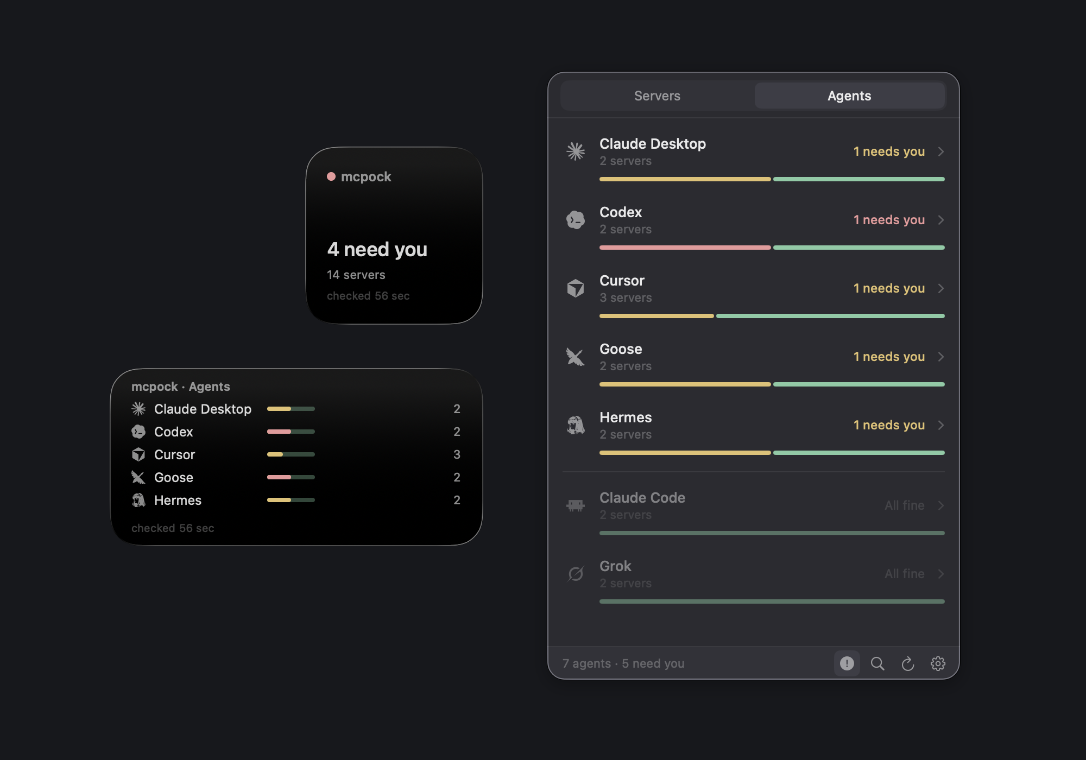Expand the Hermes row chevron

941,425
